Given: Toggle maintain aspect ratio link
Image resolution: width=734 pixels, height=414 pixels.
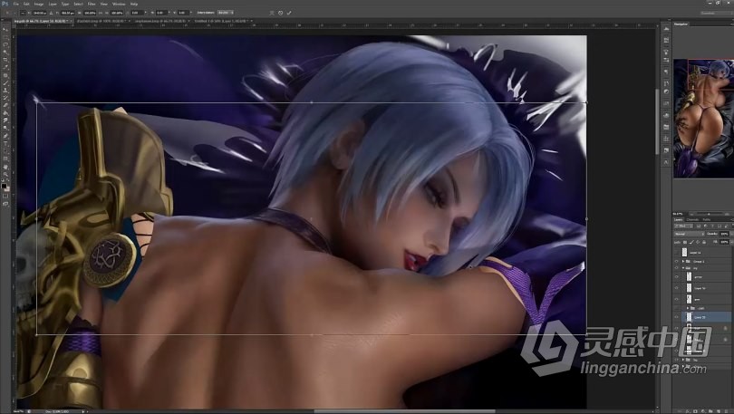Looking at the screenshot, I should pos(101,13).
